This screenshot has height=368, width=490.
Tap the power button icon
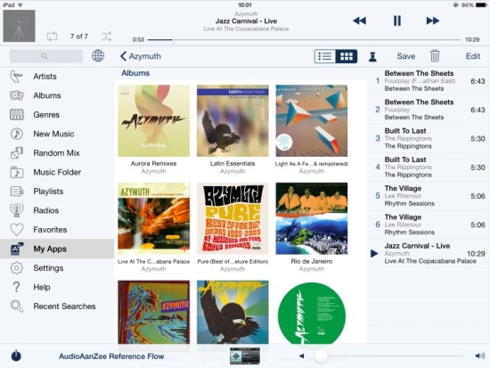[16, 356]
